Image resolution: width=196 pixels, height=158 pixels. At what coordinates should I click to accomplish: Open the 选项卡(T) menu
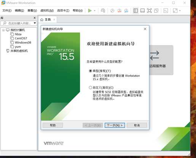(x=63, y=11)
